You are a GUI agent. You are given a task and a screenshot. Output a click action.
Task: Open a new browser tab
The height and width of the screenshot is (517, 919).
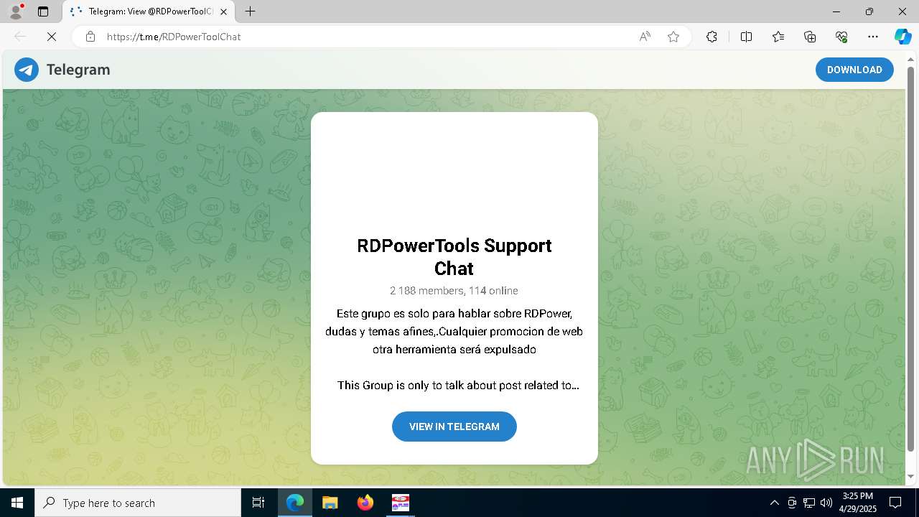coord(250,11)
